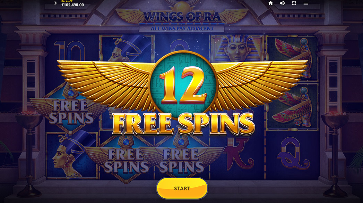This screenshot has width=363, height=203.
Task: Click the home icon in top bar
Action: (270, 3)
